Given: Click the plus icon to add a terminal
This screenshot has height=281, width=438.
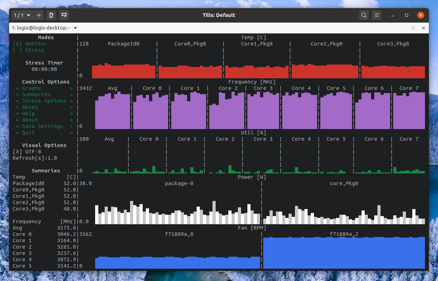Looking at the screenshot, I should click(39, 15).
